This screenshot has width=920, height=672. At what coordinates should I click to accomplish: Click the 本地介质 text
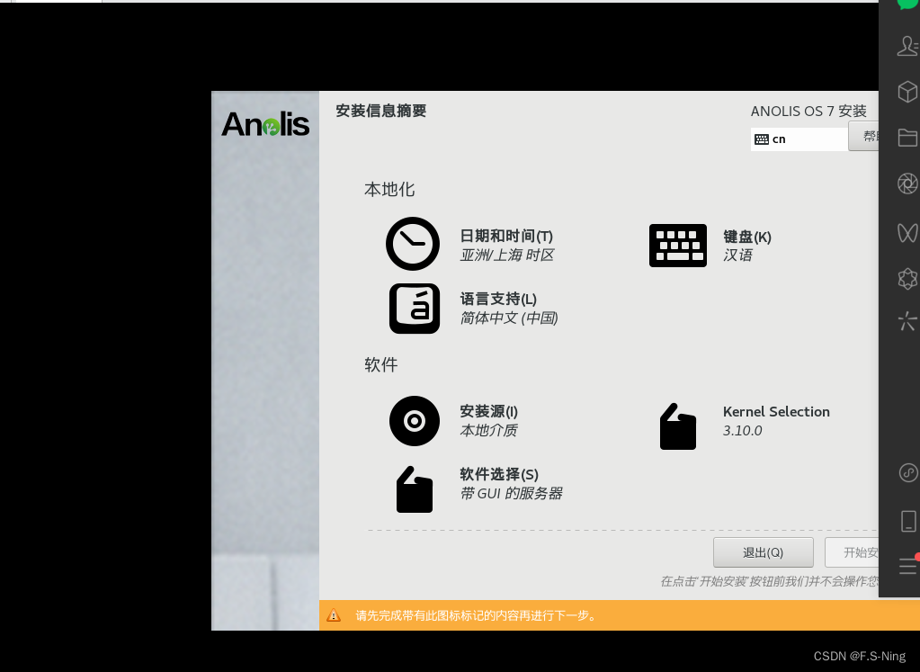(x=488, y=431)
